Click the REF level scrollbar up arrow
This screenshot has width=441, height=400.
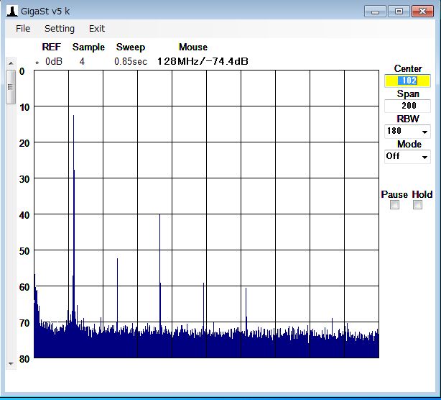point(11,63)
